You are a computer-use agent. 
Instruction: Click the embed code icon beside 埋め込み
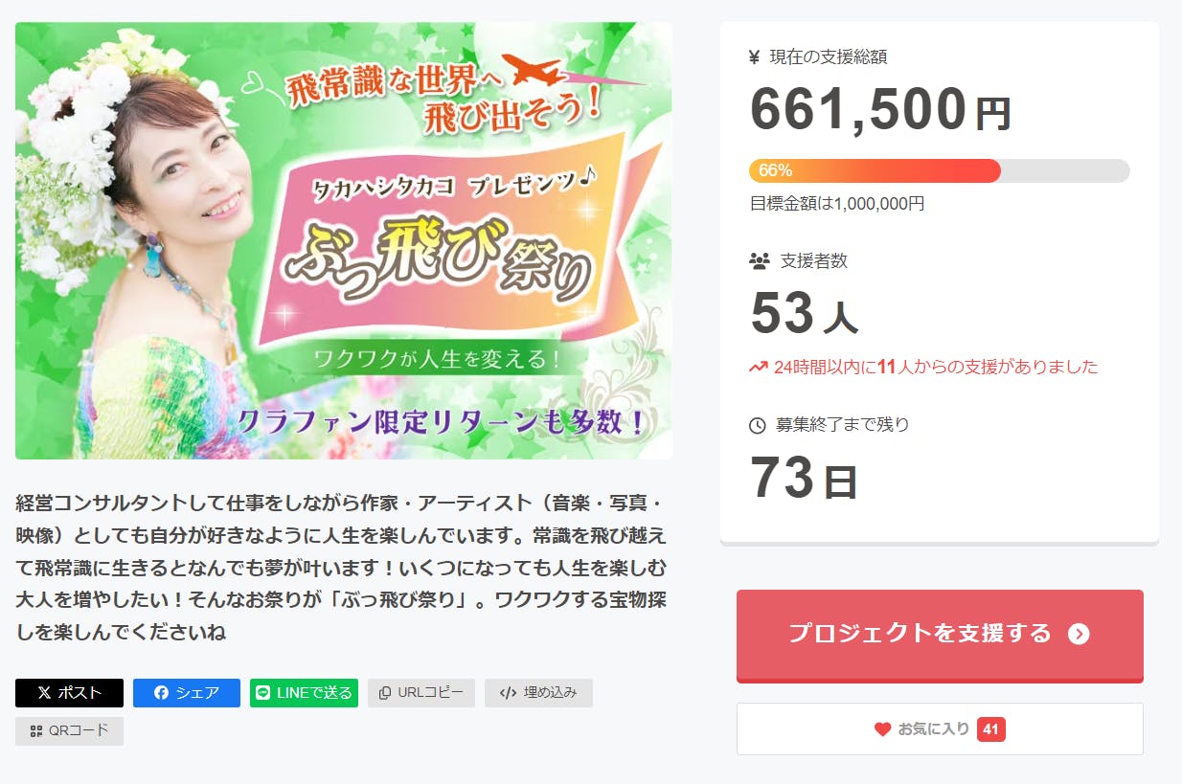coord(509,693)
